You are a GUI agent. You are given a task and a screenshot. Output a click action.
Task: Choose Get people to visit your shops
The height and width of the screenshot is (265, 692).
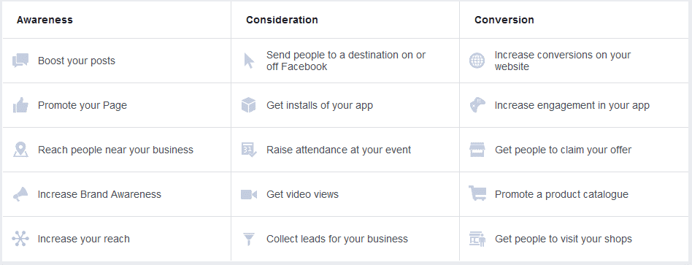(x=573, y=239)
